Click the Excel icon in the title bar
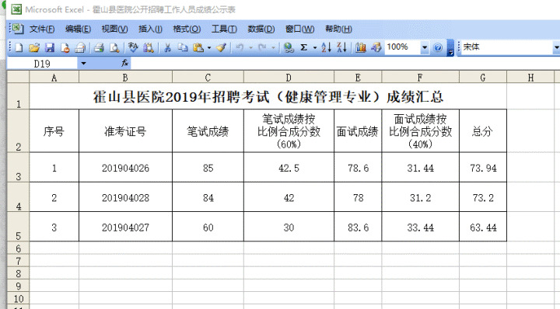Screen dimensions: 560x309 (x=16, y=9)
